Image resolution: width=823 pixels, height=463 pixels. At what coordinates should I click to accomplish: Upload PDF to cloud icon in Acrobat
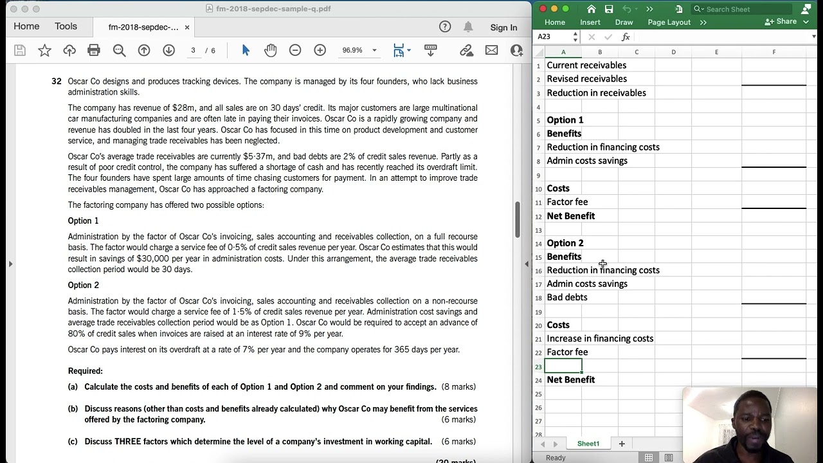[x=69, y=50]
